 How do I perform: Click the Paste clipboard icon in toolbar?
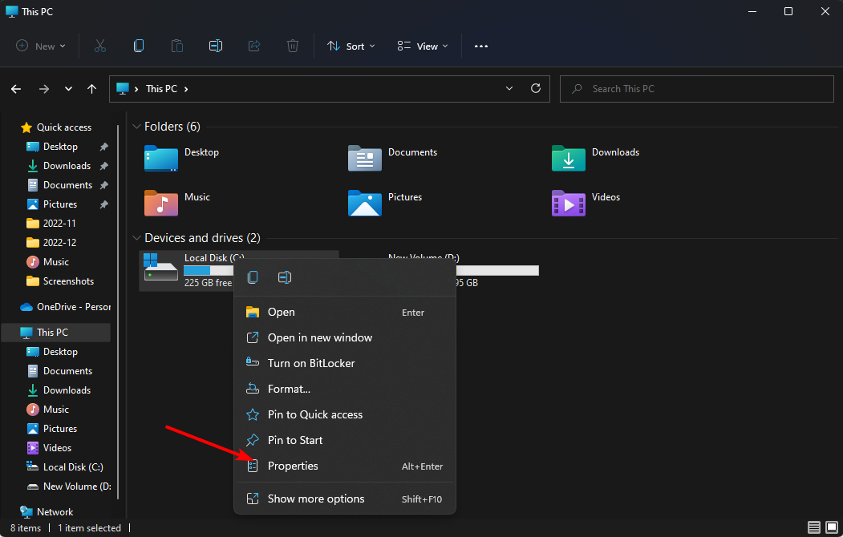tap(177, 46)
